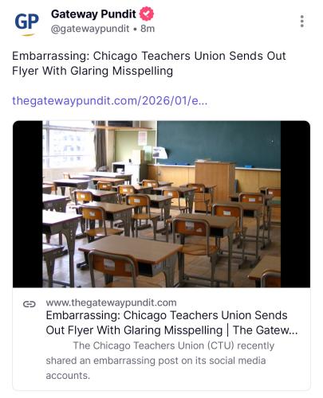Screen dimensions: 323x398
Task: Click the classroom window in photo
Action: (x=68, y=145)
